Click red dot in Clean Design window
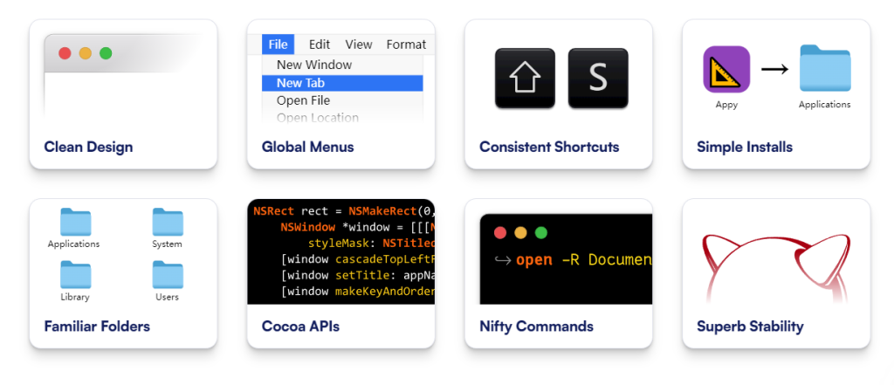 [65, 53]
